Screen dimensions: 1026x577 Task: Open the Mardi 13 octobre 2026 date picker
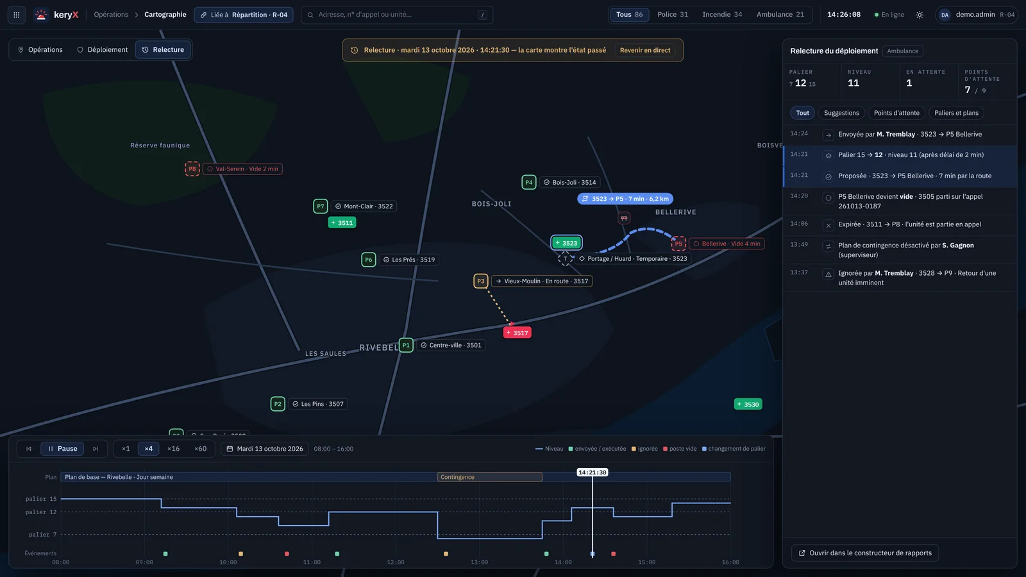click(x=265, y=449)
